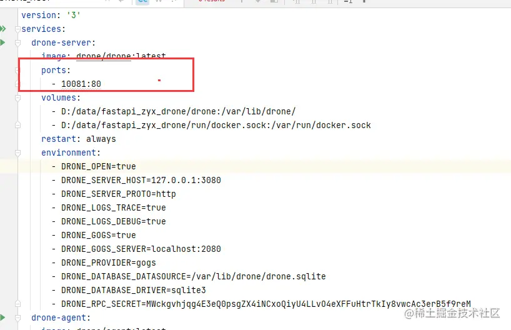The width and height of the screenshot is (511, 330).
Task: Click the 10081:80 port mapping value
Action: pyautogui.click(x=81, y=84)
